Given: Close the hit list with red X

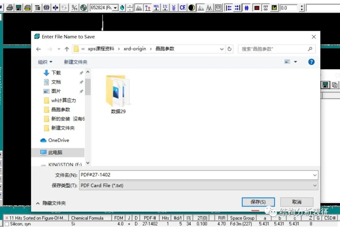Looking at the screenshot, I should [7, 218].
